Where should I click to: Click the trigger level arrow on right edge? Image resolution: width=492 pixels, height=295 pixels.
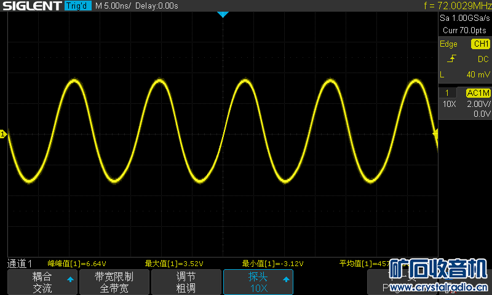(435, 134)
